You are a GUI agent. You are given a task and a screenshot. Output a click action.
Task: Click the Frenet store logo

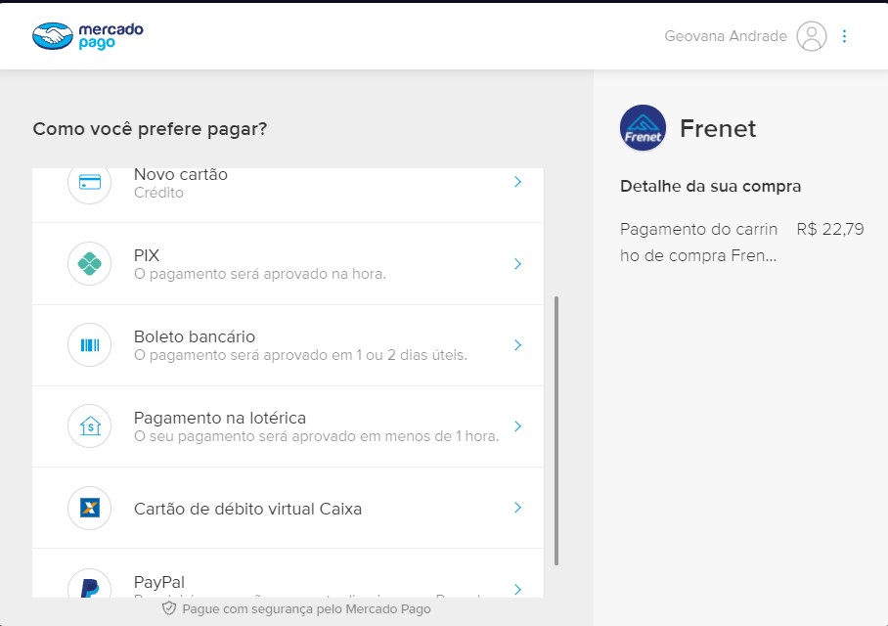click(643, 128)
